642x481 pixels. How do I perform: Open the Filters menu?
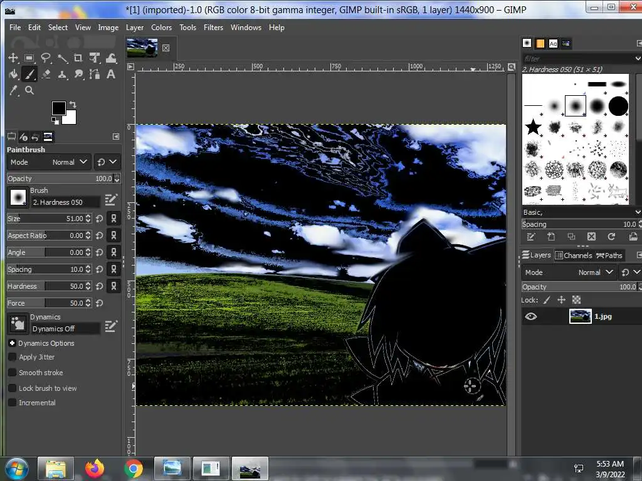[x=213, y=28]
